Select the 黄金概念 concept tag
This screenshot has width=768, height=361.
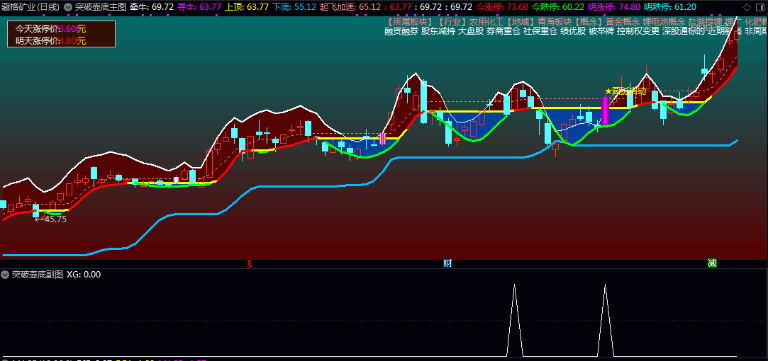point(618,21)
